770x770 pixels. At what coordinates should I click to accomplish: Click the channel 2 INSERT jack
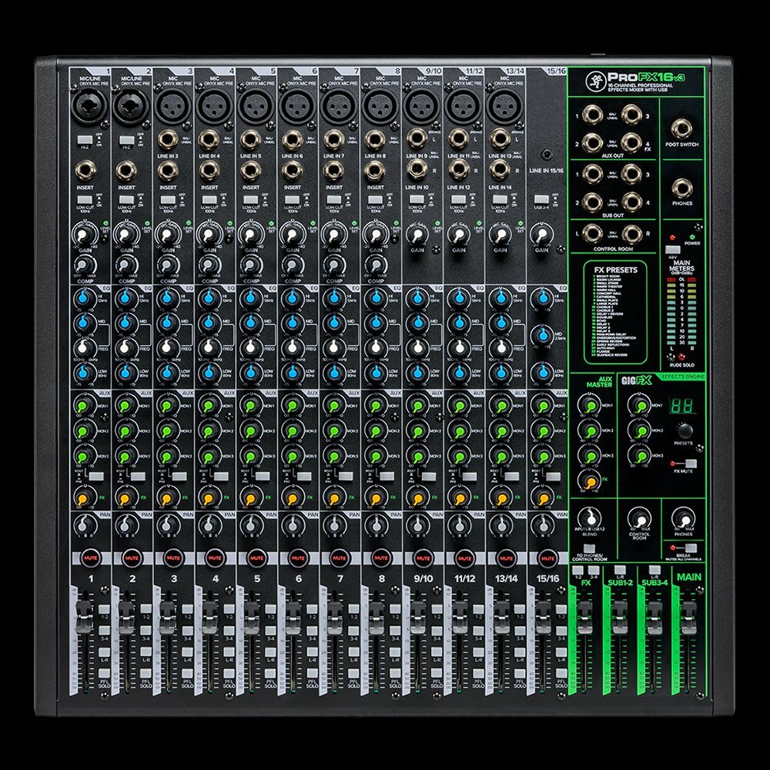click(x=126, y=172)
